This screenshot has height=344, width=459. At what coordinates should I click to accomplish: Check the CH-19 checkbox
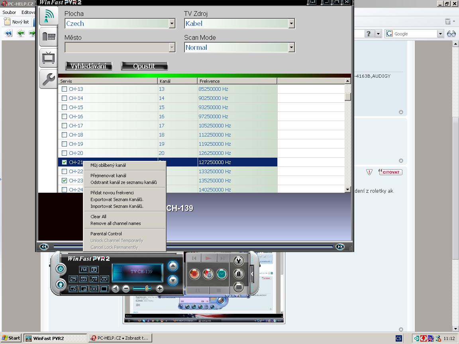(65, 144)
